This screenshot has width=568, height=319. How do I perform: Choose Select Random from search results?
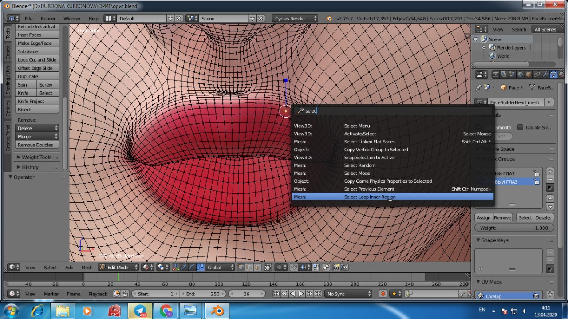[393, 165]
